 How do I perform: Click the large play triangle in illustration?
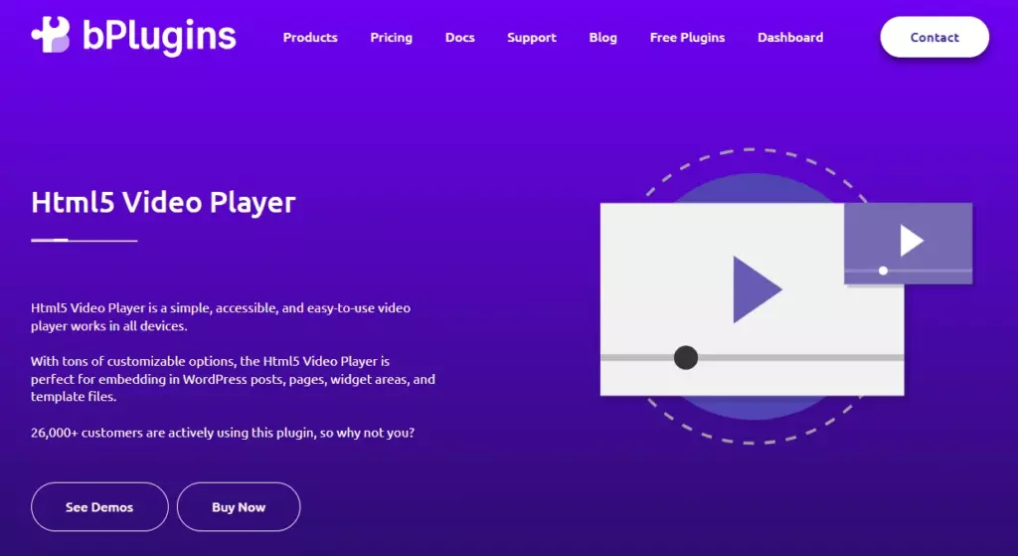click(x=757, y=289)
